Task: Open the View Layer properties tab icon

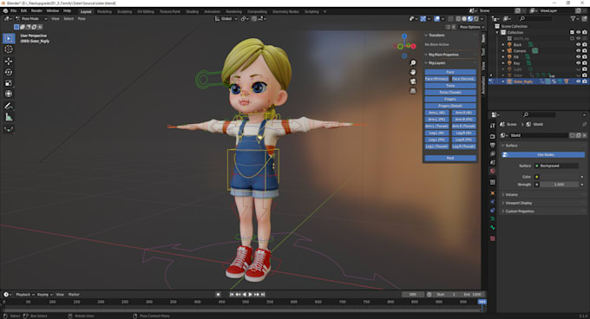Action: pos(493,153)
